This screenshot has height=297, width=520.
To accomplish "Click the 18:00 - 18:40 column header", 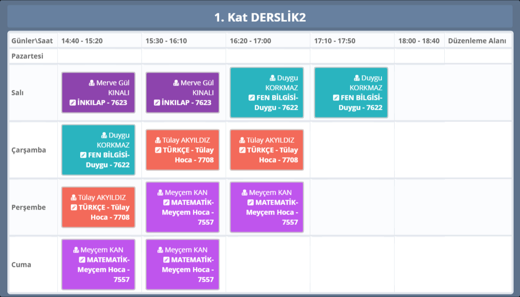I will (x=419, y=41).
